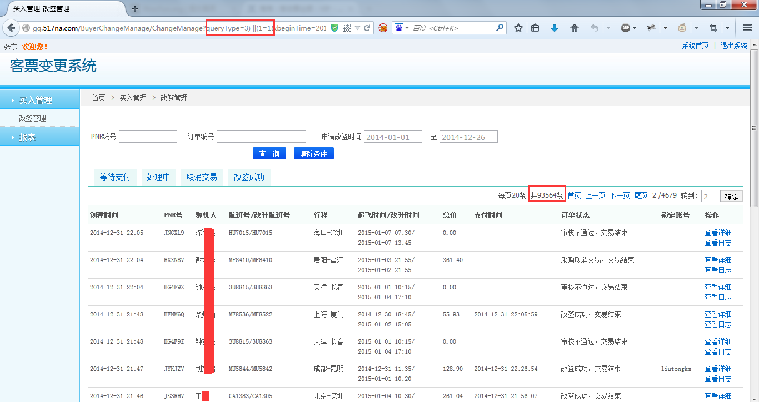Focus the 订单编号 input field

point(261,137)
